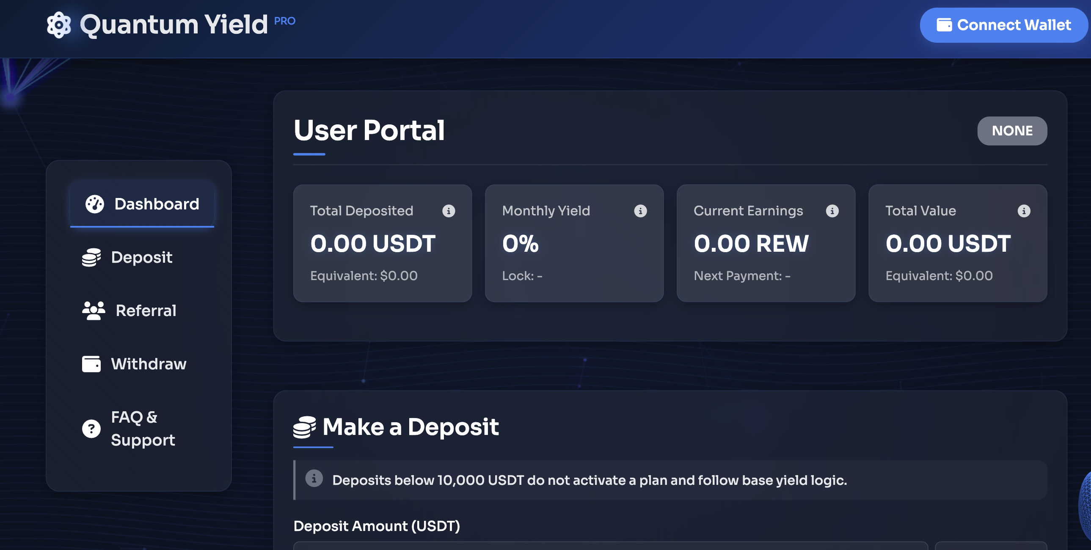1091x550 pixels.
Task: Show info for Total Deposited
Action: 449,211
